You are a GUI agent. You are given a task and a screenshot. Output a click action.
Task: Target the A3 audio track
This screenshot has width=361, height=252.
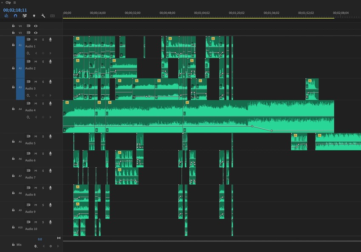20,88
